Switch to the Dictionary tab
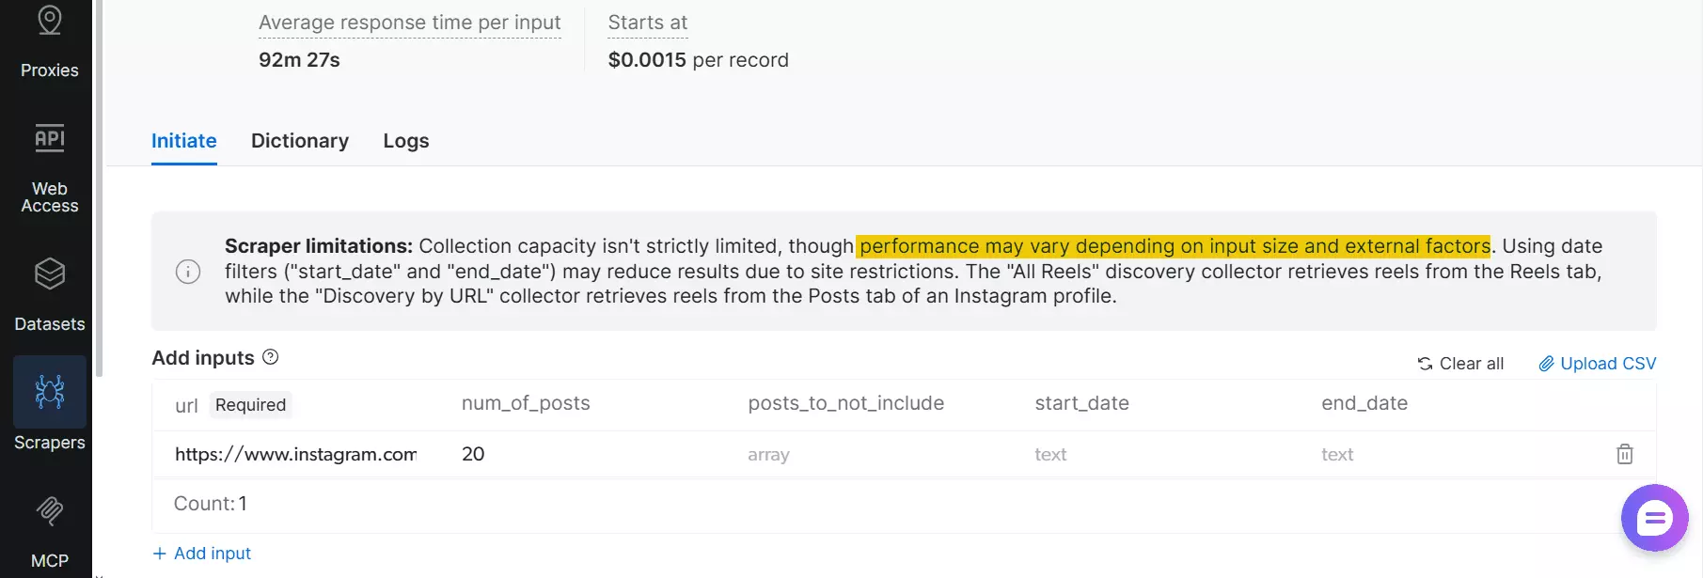The width and height of the screenshot is (1703, 578). (299, 140)
